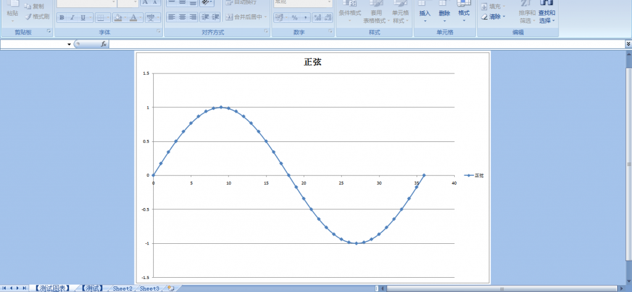Switch to the Sheet2 tab
This screenshot has width=632, height=292.
tap(123, 288)
